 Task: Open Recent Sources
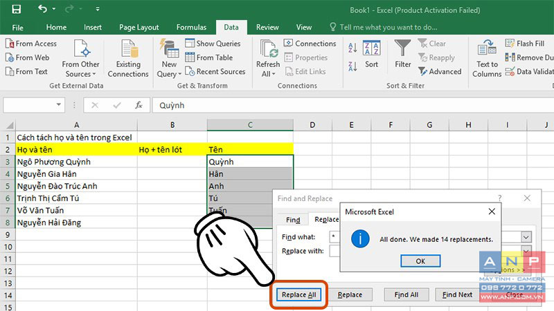click(x=215, y=72)
